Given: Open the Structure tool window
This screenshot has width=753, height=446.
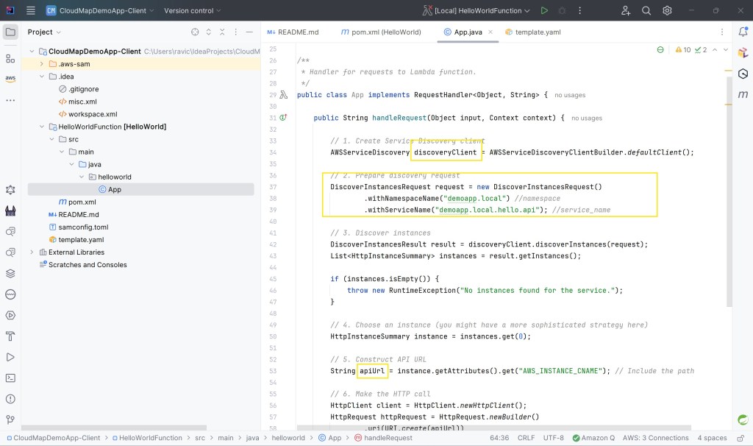Looking at the screenshot, I should (10, 58).
